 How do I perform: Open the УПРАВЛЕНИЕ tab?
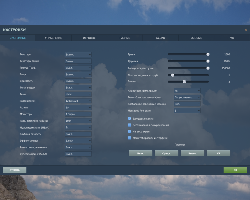coord(53,38)
